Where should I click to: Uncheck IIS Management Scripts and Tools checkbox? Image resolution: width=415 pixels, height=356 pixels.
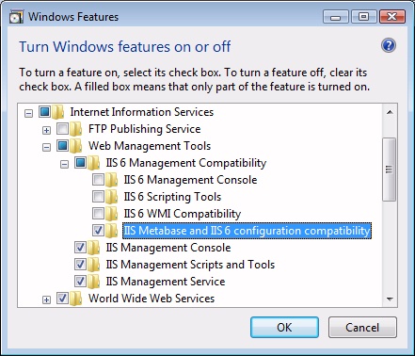click(x=80, y=265)
